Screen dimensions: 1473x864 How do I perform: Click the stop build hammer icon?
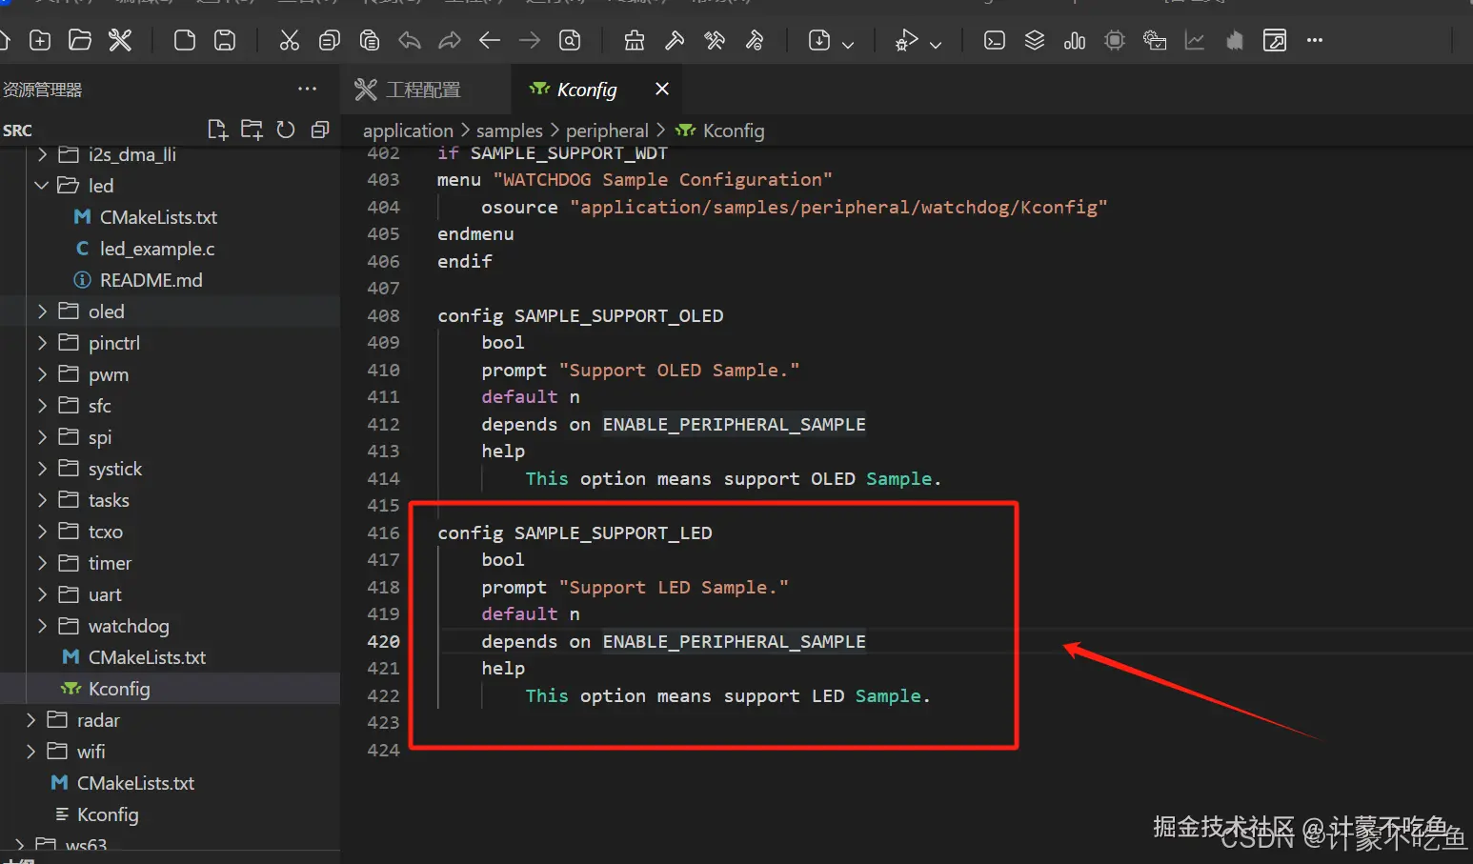click(x=755, y=40)
